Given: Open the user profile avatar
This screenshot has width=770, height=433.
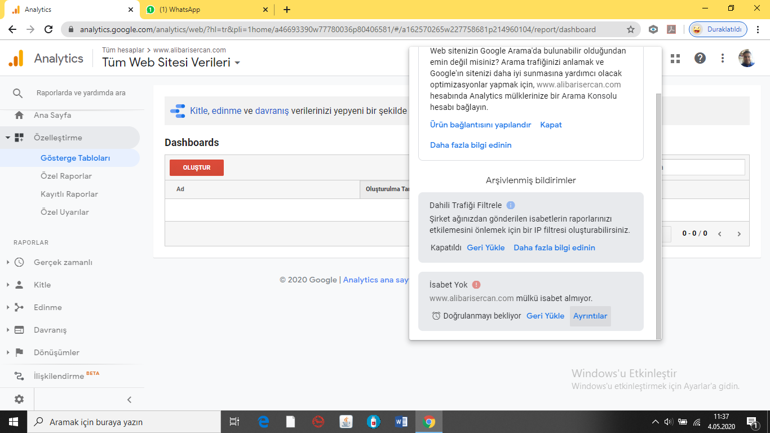Looking at the screenshot, I should click(747, 58).
